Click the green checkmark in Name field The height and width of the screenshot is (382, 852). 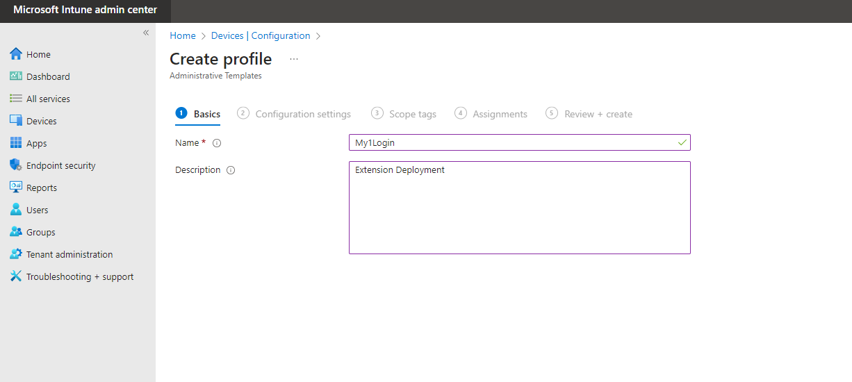click(x=682, y=142)
